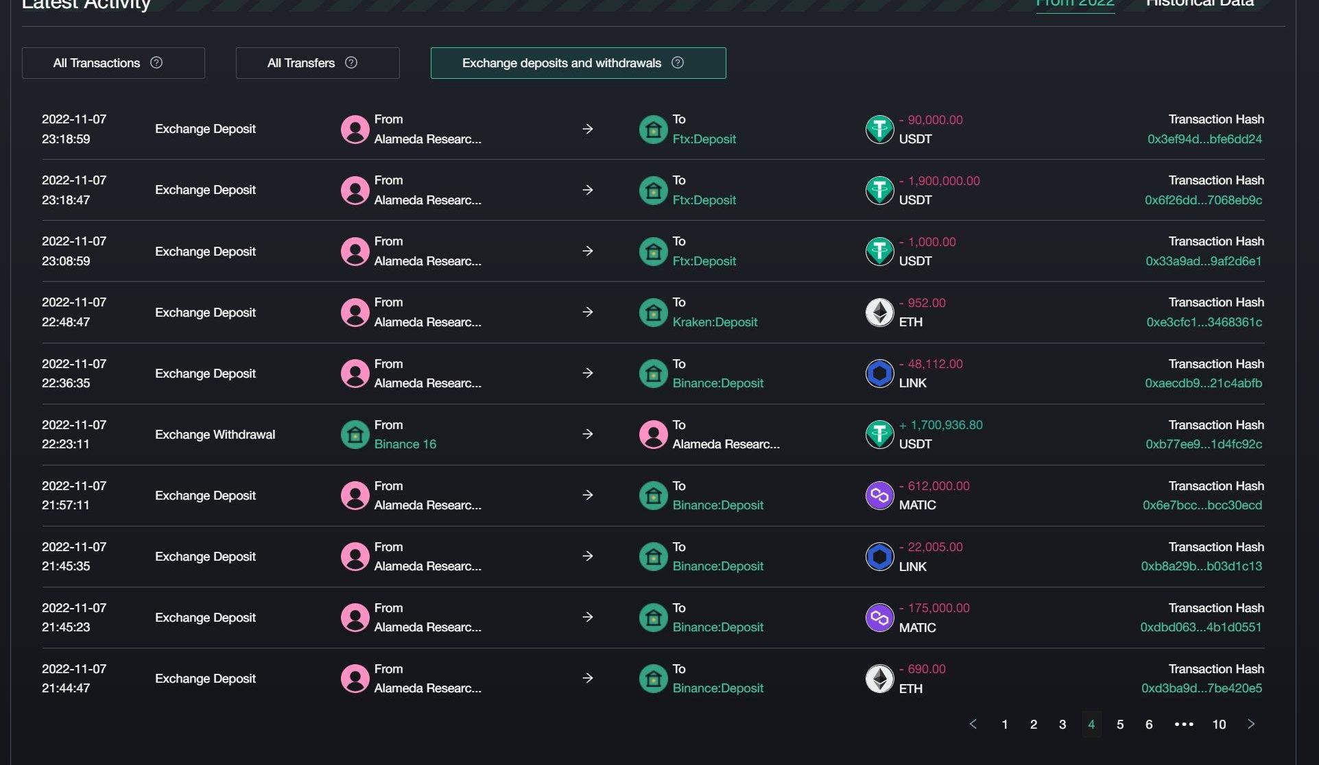The image size is (1319, 765).
Task: Click ETH token icon for 952.00 amount
Action: click(x=879, y=313)
